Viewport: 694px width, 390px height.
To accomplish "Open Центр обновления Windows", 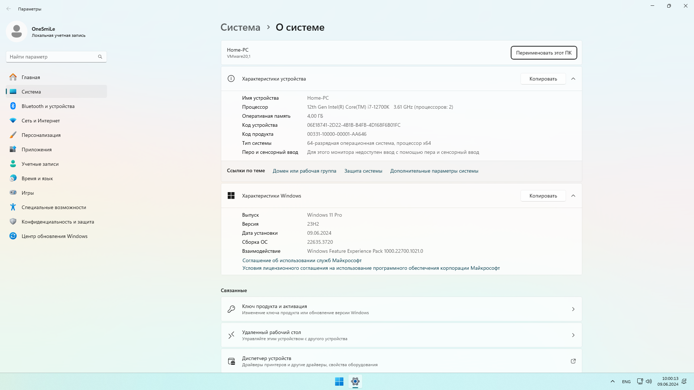I will (x=54, y=236).
